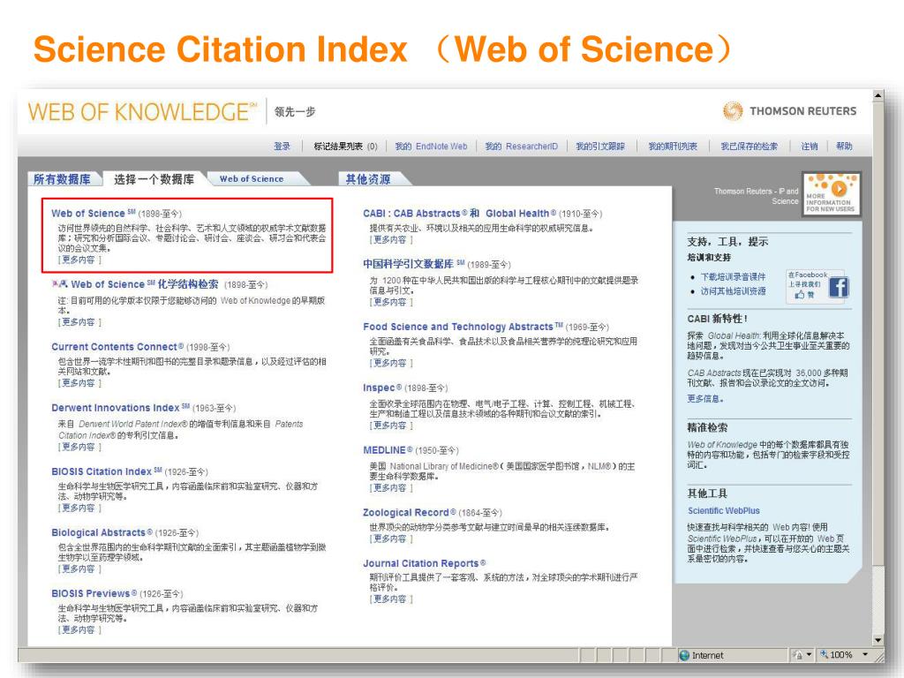Screen dimensions: 904x678
Task: Click the 帮助 help link
Action: click(x=844, y=147)
